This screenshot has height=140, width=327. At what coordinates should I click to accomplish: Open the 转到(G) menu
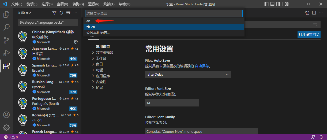tap(78, 4)
